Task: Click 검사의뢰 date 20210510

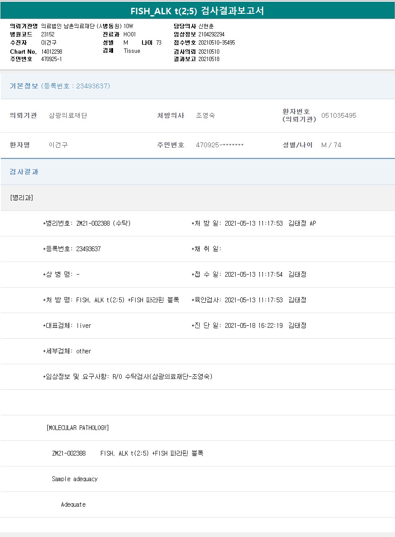Action: pyautogui.click(x=209, y=52)
